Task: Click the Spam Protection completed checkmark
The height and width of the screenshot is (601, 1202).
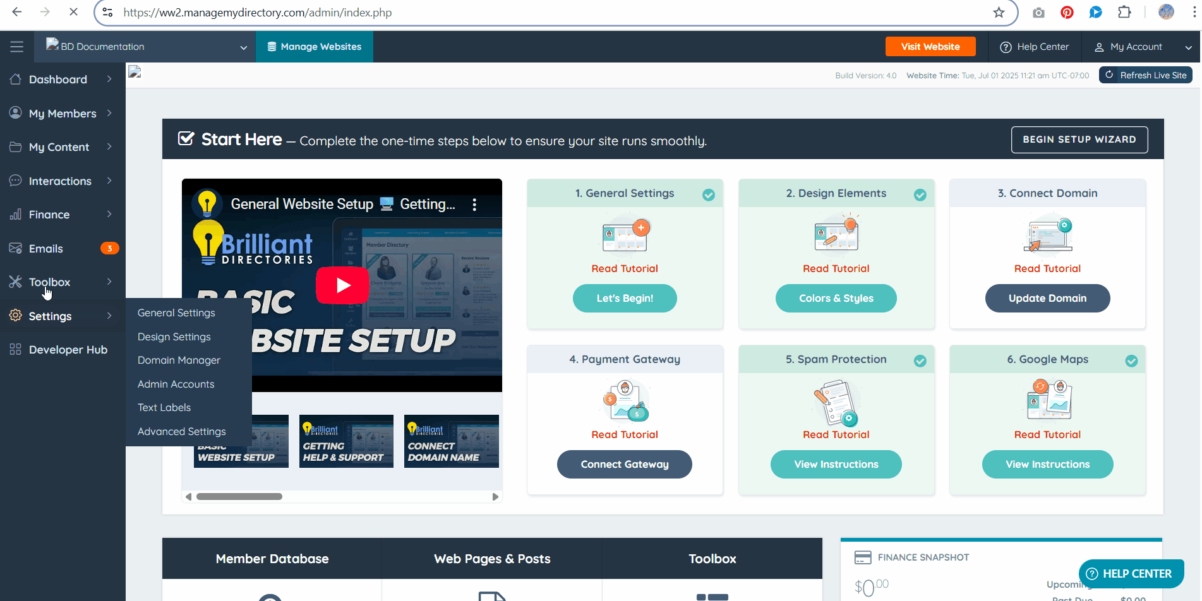Action: coord(920,361)
